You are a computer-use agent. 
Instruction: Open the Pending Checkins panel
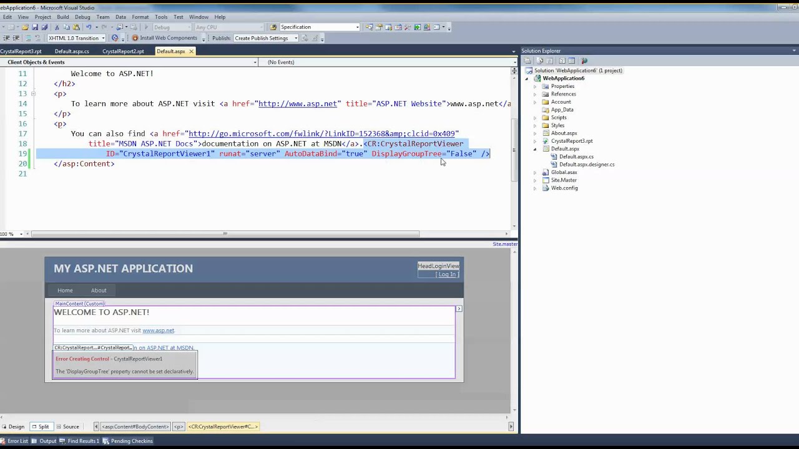coord(128,441)
